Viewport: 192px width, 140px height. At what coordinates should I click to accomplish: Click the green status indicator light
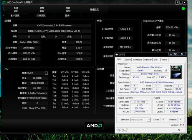tap(183, 9)
